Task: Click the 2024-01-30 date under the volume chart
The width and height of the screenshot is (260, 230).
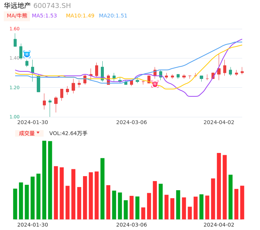Action: (33, 225)
